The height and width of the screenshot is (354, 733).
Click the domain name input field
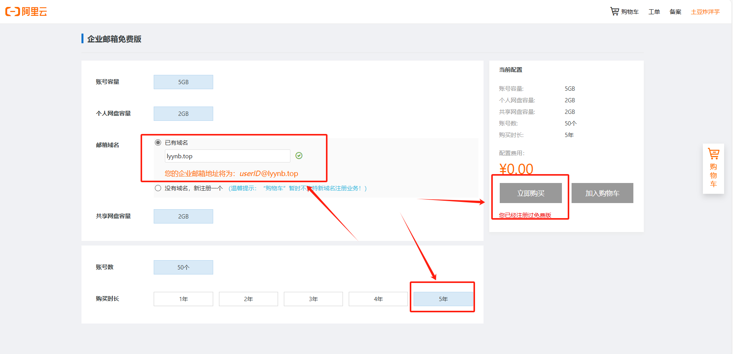coord(227,156)
